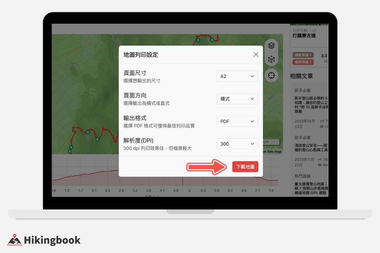Click the 輸出格式 label
This screenshot has width=380, height=253.
point(135,118)
